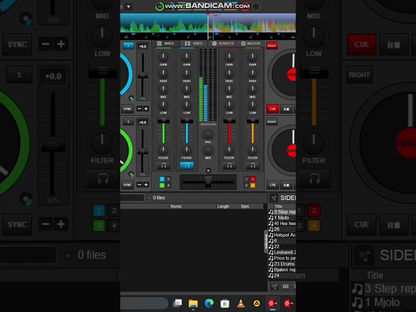
Task: Click the vinyl mode icon under green deck 3
Action: [x=131, y=174]
